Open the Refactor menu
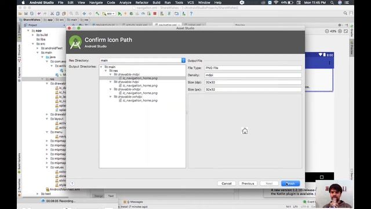 pyautogui.click(x=141, y=2)
